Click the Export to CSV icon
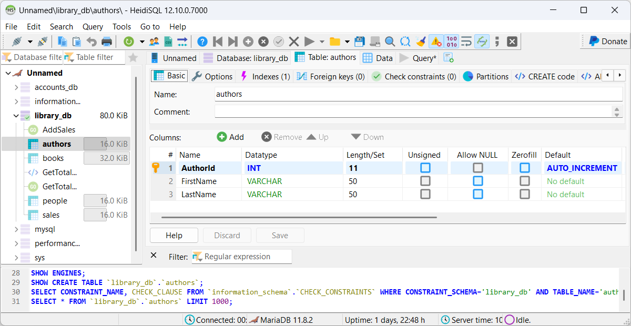The height and width of the screenshot is (326, 631). coord(168,42)
